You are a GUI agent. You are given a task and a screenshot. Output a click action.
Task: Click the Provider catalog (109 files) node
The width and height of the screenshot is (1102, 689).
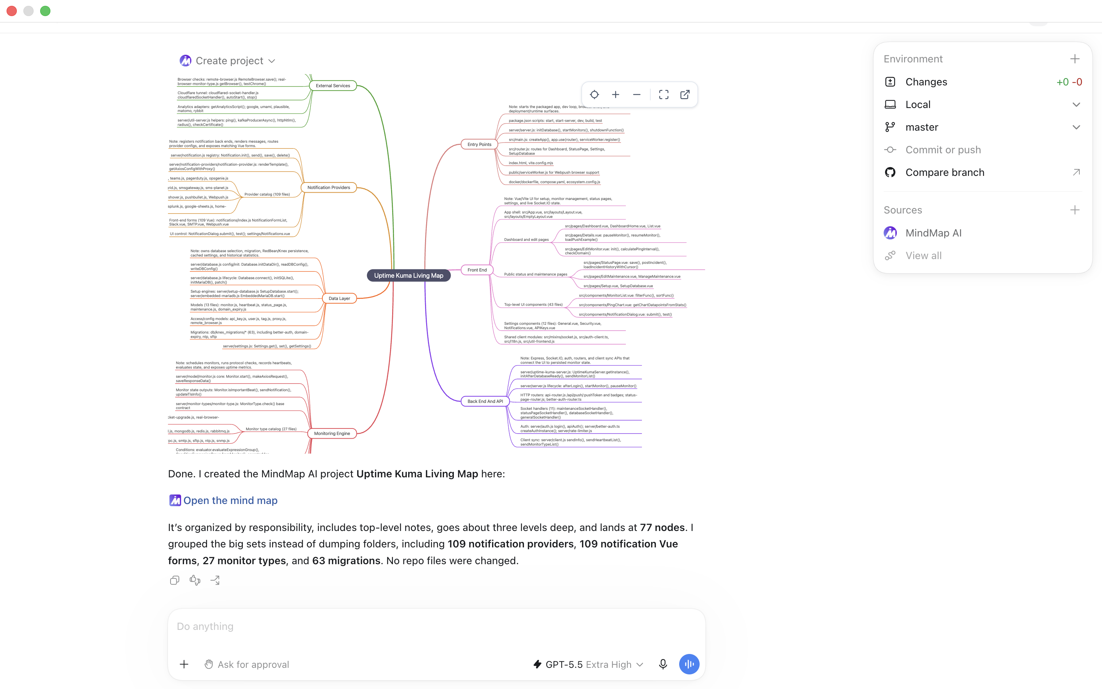coord(267,195)
